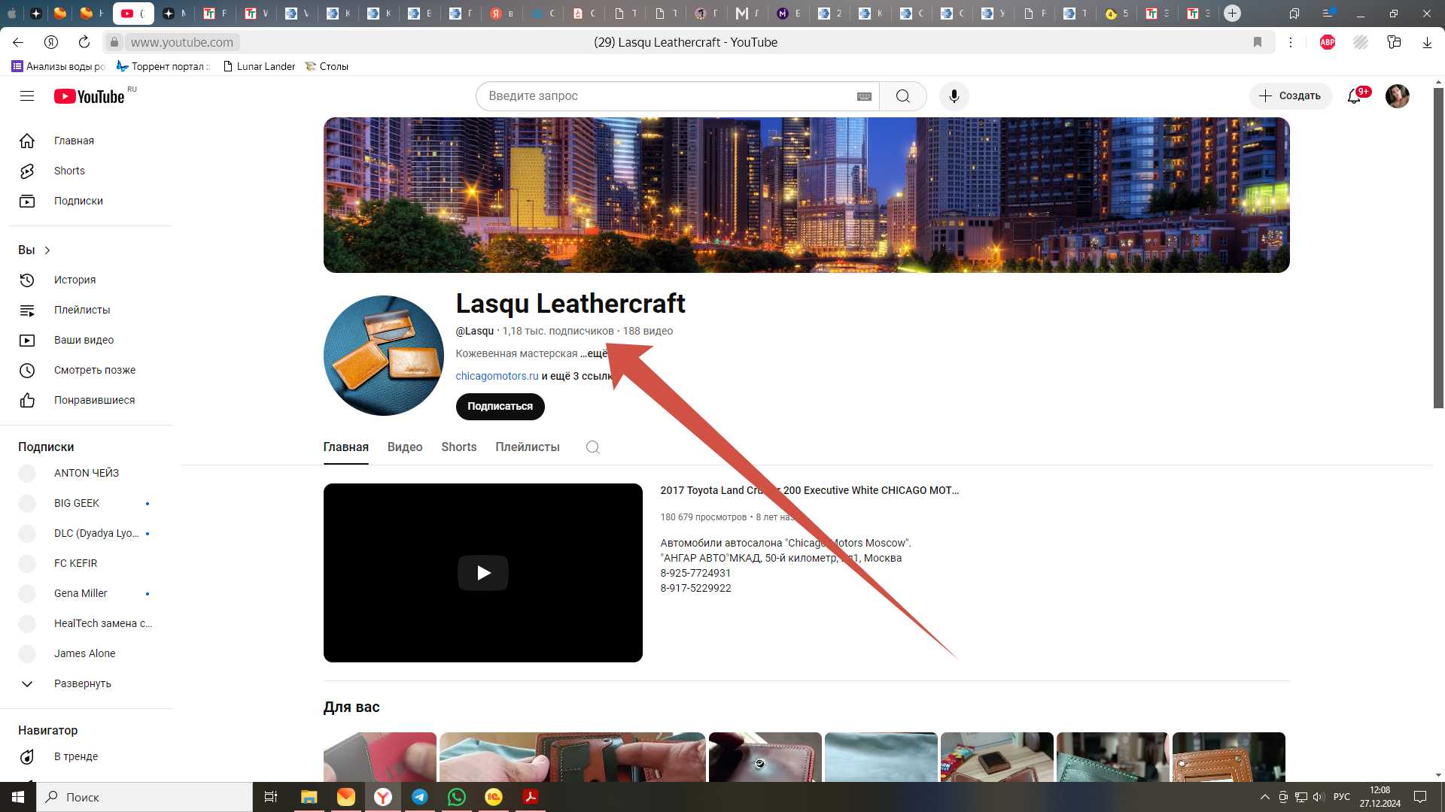This screenshot has width=1445, height=812.
Task: Click the Создать button
Action: (1290, 96)
